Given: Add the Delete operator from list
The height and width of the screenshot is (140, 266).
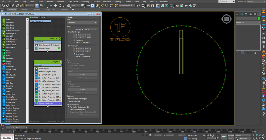Looking at the screenshot, I should 9,64.
